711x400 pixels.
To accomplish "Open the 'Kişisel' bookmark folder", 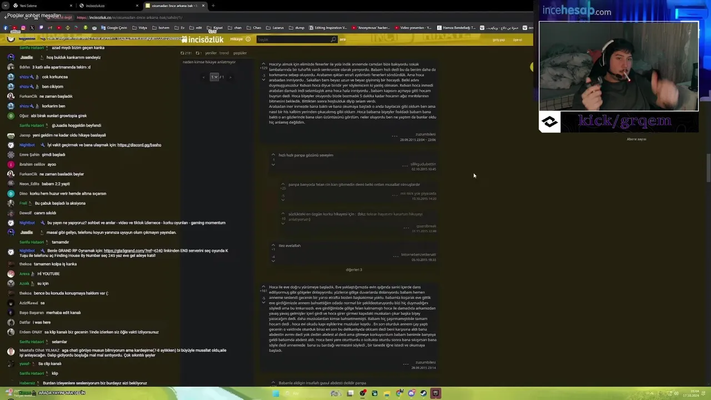I will 215,28.
